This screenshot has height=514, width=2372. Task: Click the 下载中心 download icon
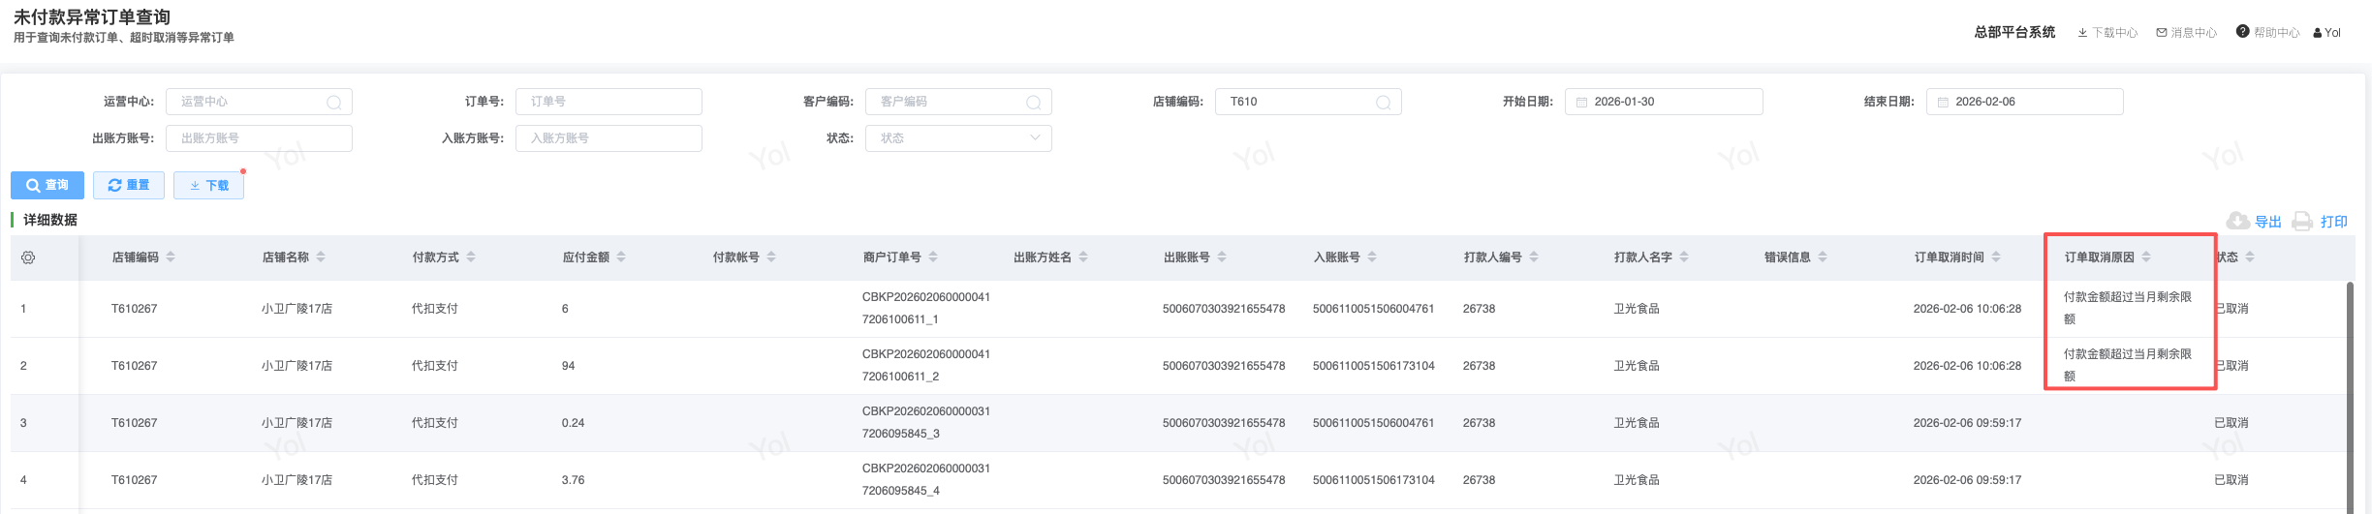(x=2082, y=33)
